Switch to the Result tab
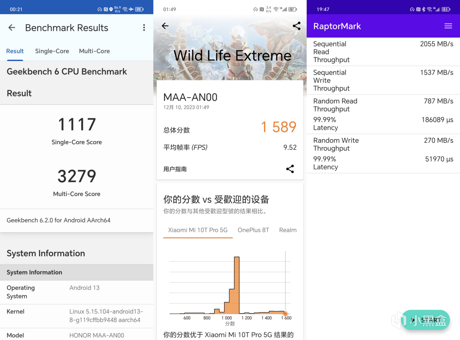 (x=15, y=51)
